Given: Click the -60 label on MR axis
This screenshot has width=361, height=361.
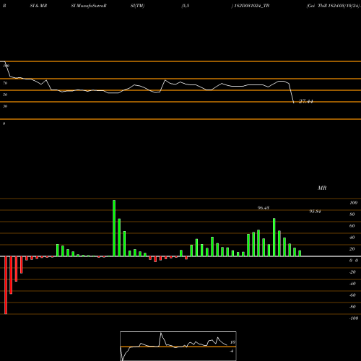Looking at the screenshot, I should pyautogui.click(x=352, y=295).
